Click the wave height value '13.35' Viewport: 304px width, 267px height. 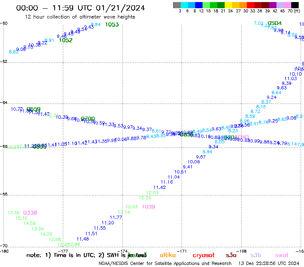(x=14, y=213)
